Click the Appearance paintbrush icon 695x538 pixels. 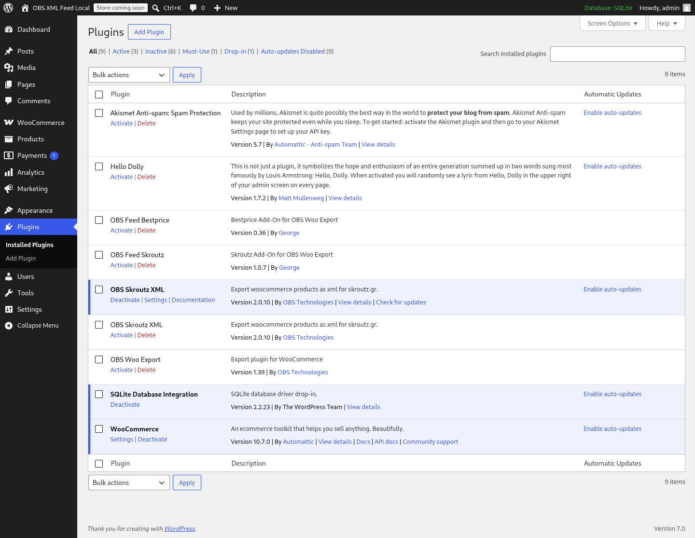click(9, 210)
